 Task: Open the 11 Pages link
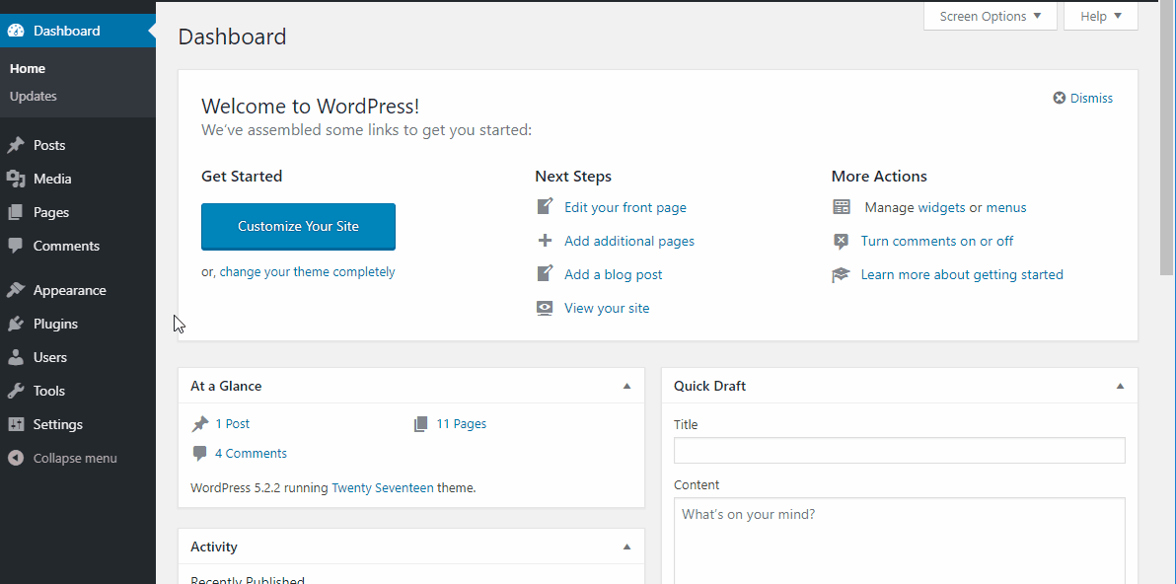coord(462,424)
